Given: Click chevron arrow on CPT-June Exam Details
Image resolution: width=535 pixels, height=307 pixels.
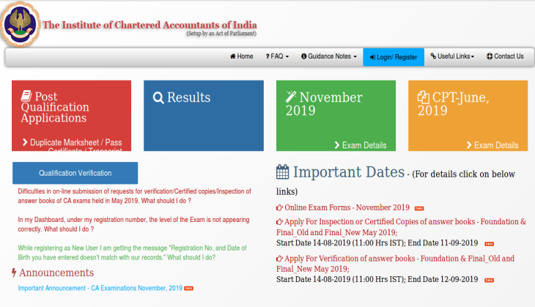Looking at the screenshot, I should coord(469,145).
